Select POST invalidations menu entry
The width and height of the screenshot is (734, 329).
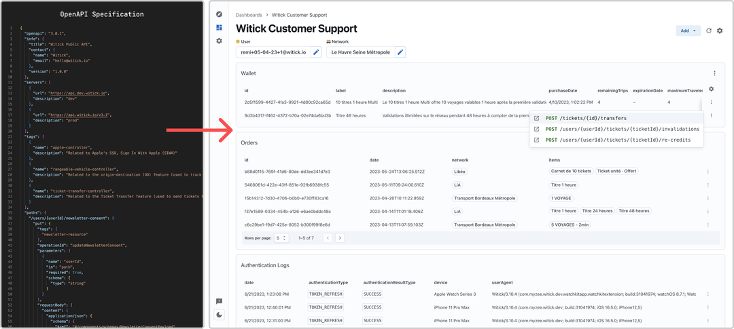tap(616, 129)
